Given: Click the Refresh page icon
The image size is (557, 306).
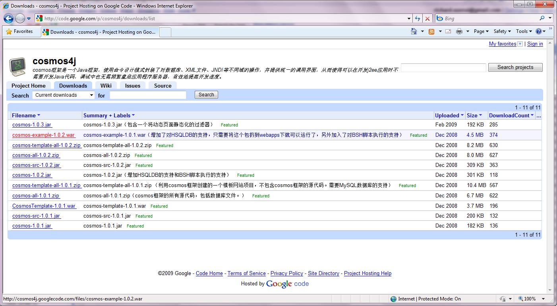Looking at the screenshot, I should pyautogui.click(x=418, y=19).
